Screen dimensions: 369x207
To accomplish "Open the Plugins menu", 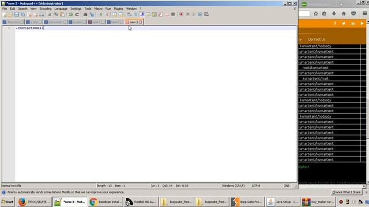I will tap(118, 9).
